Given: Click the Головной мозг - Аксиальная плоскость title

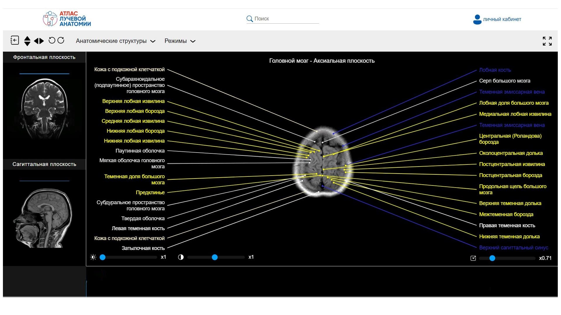Looking at the screenshot, I should point(322,61).
